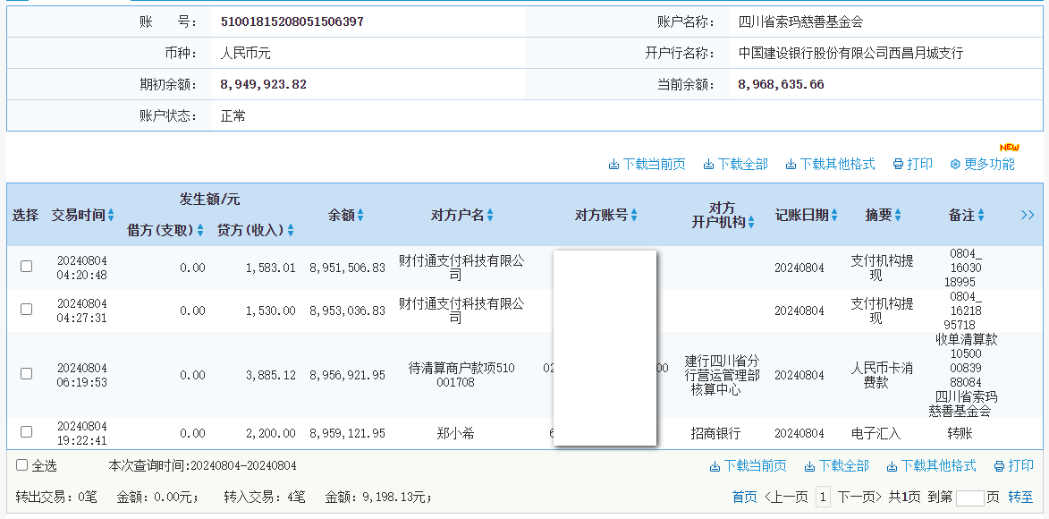The height and width of the screenshot is (519, 1049).
Task: Sort by 借方(支取) column arrows
Action: coord(200,230)
